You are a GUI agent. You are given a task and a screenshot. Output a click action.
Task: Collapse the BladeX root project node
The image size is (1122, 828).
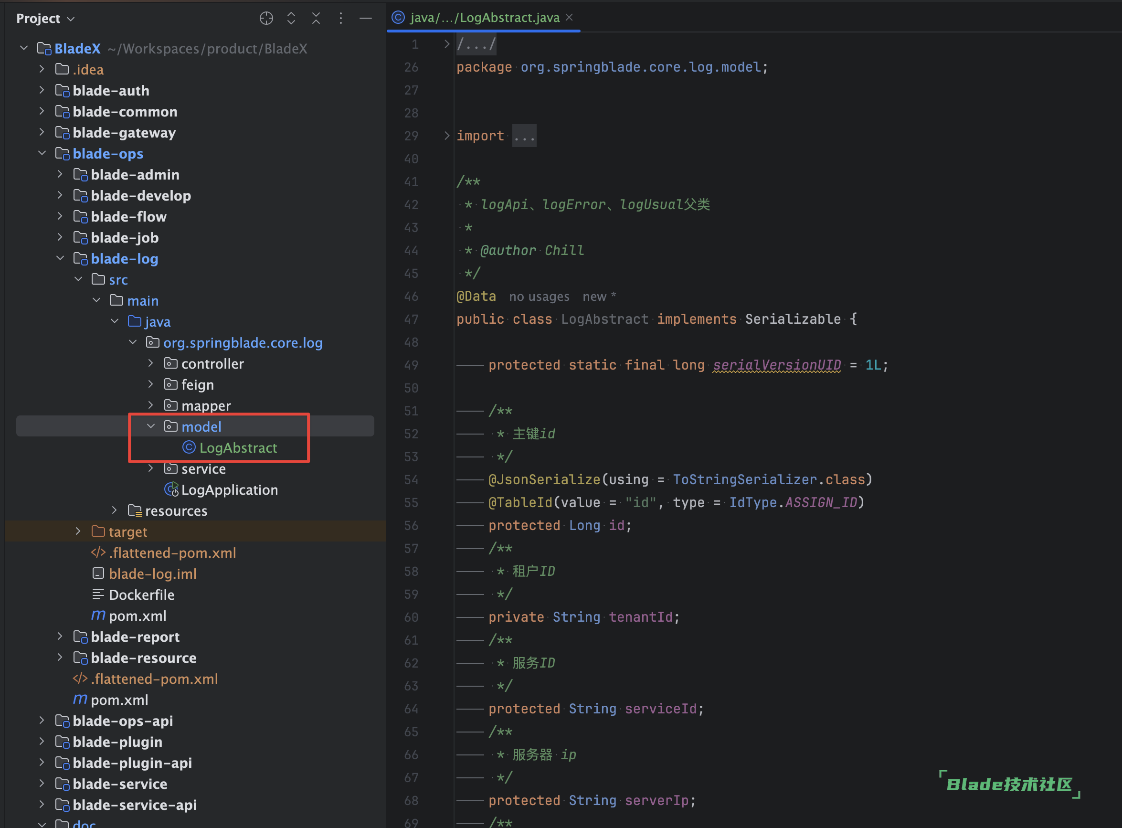coord(24,48)
